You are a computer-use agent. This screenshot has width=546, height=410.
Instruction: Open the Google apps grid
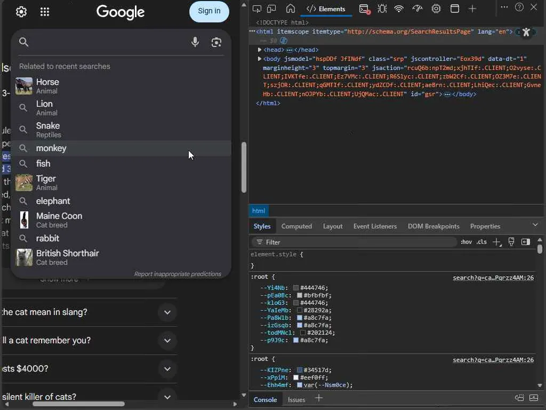45,12
